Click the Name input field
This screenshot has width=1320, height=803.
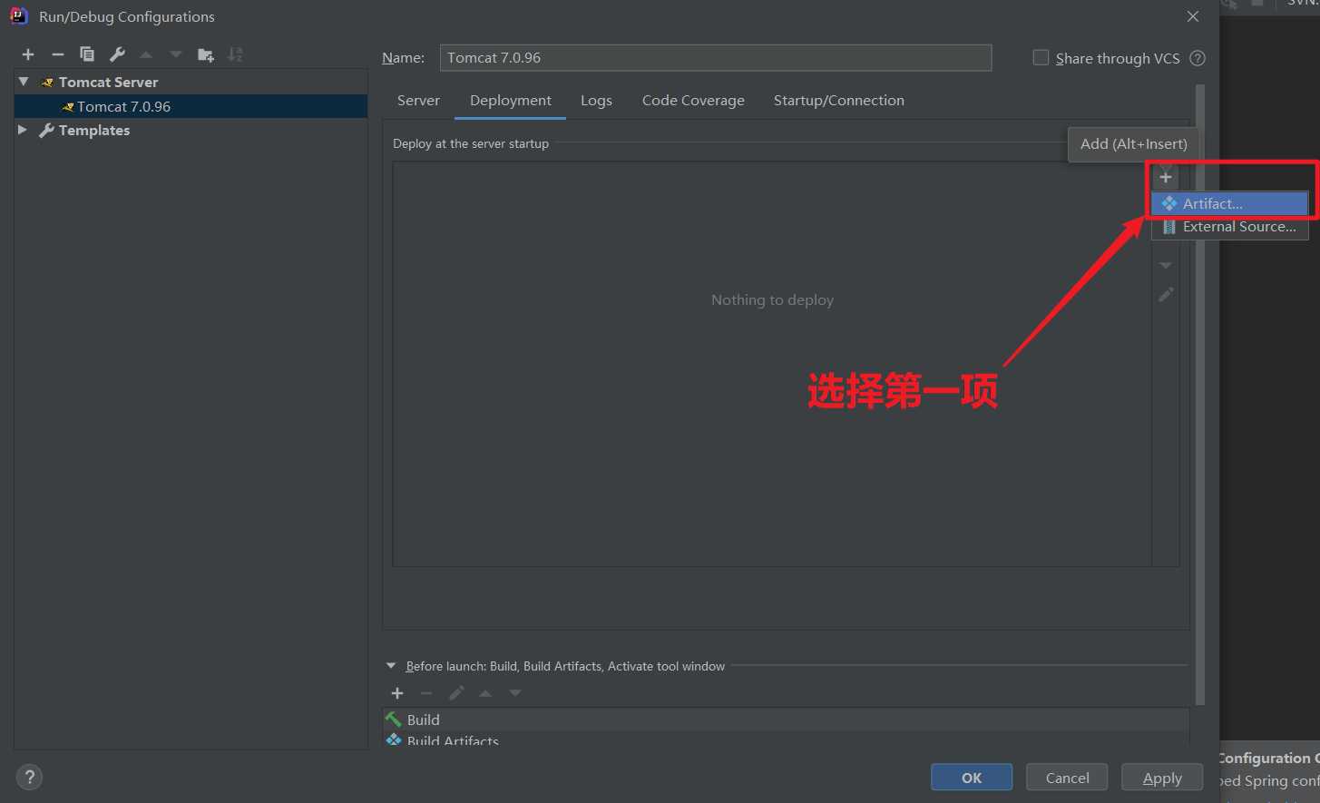(716, 58)
